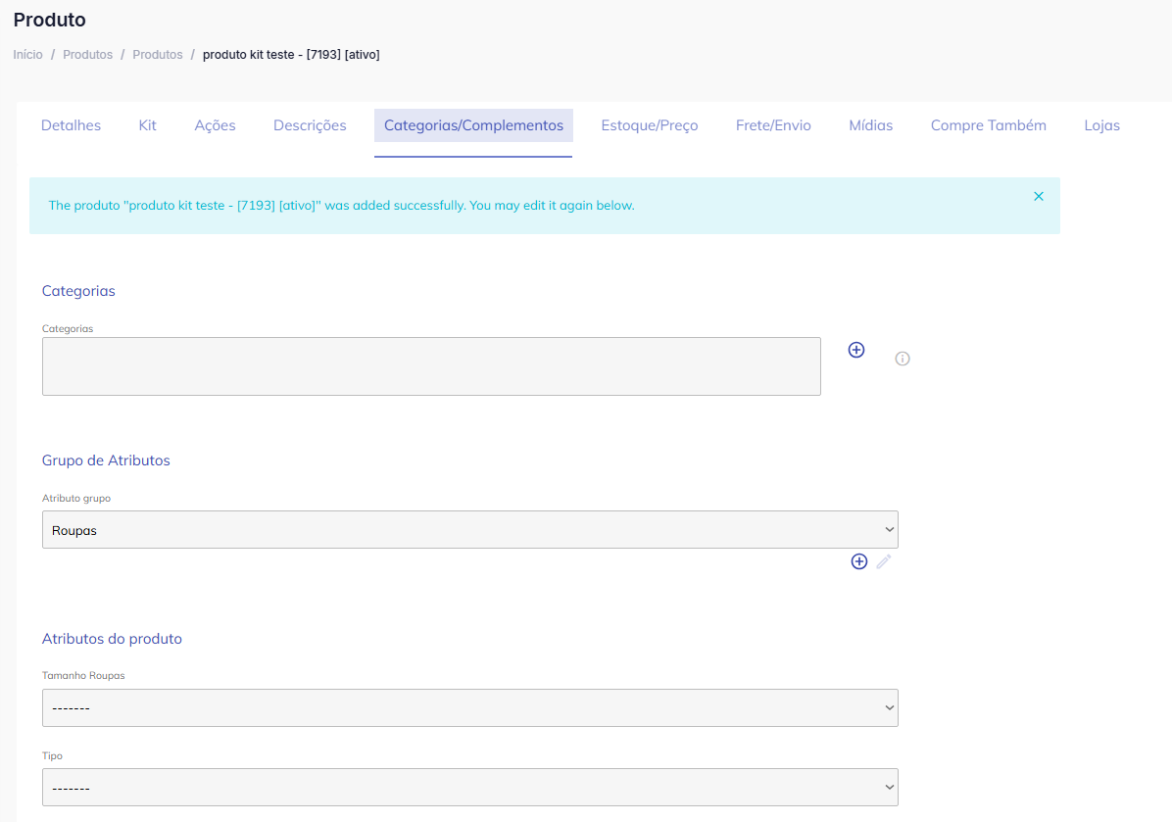The width and height of the screenshot is (1172, 822).
Task: Click inside the Categorias input box
Action: [x=431, y=366]
